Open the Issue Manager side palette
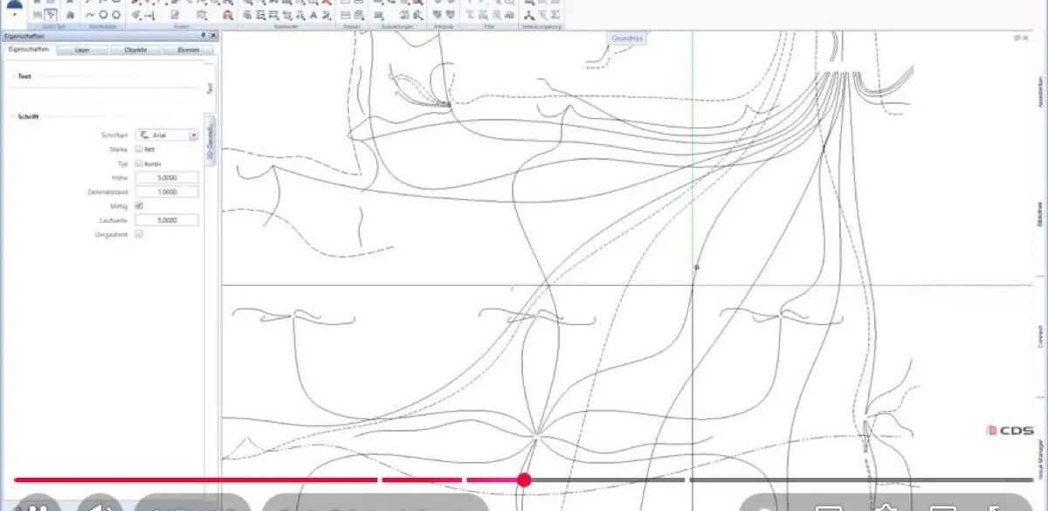1048x511 pixels. coord(1039,460)
